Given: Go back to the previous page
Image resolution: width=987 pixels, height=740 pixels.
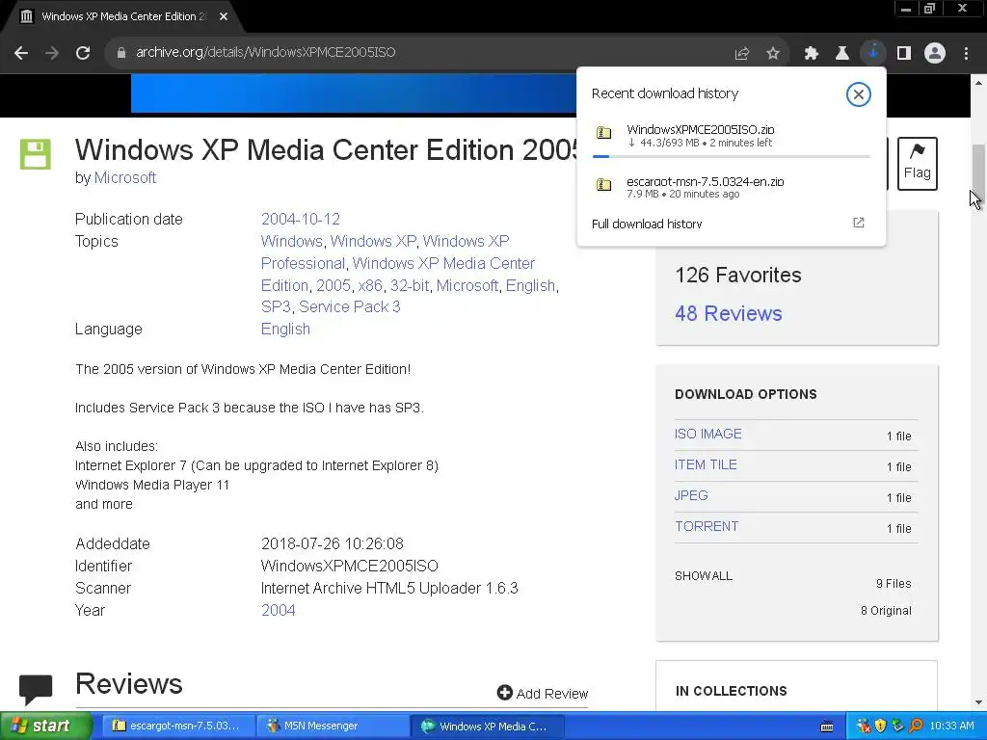Looking at the screenshot, I should [21, 53].
